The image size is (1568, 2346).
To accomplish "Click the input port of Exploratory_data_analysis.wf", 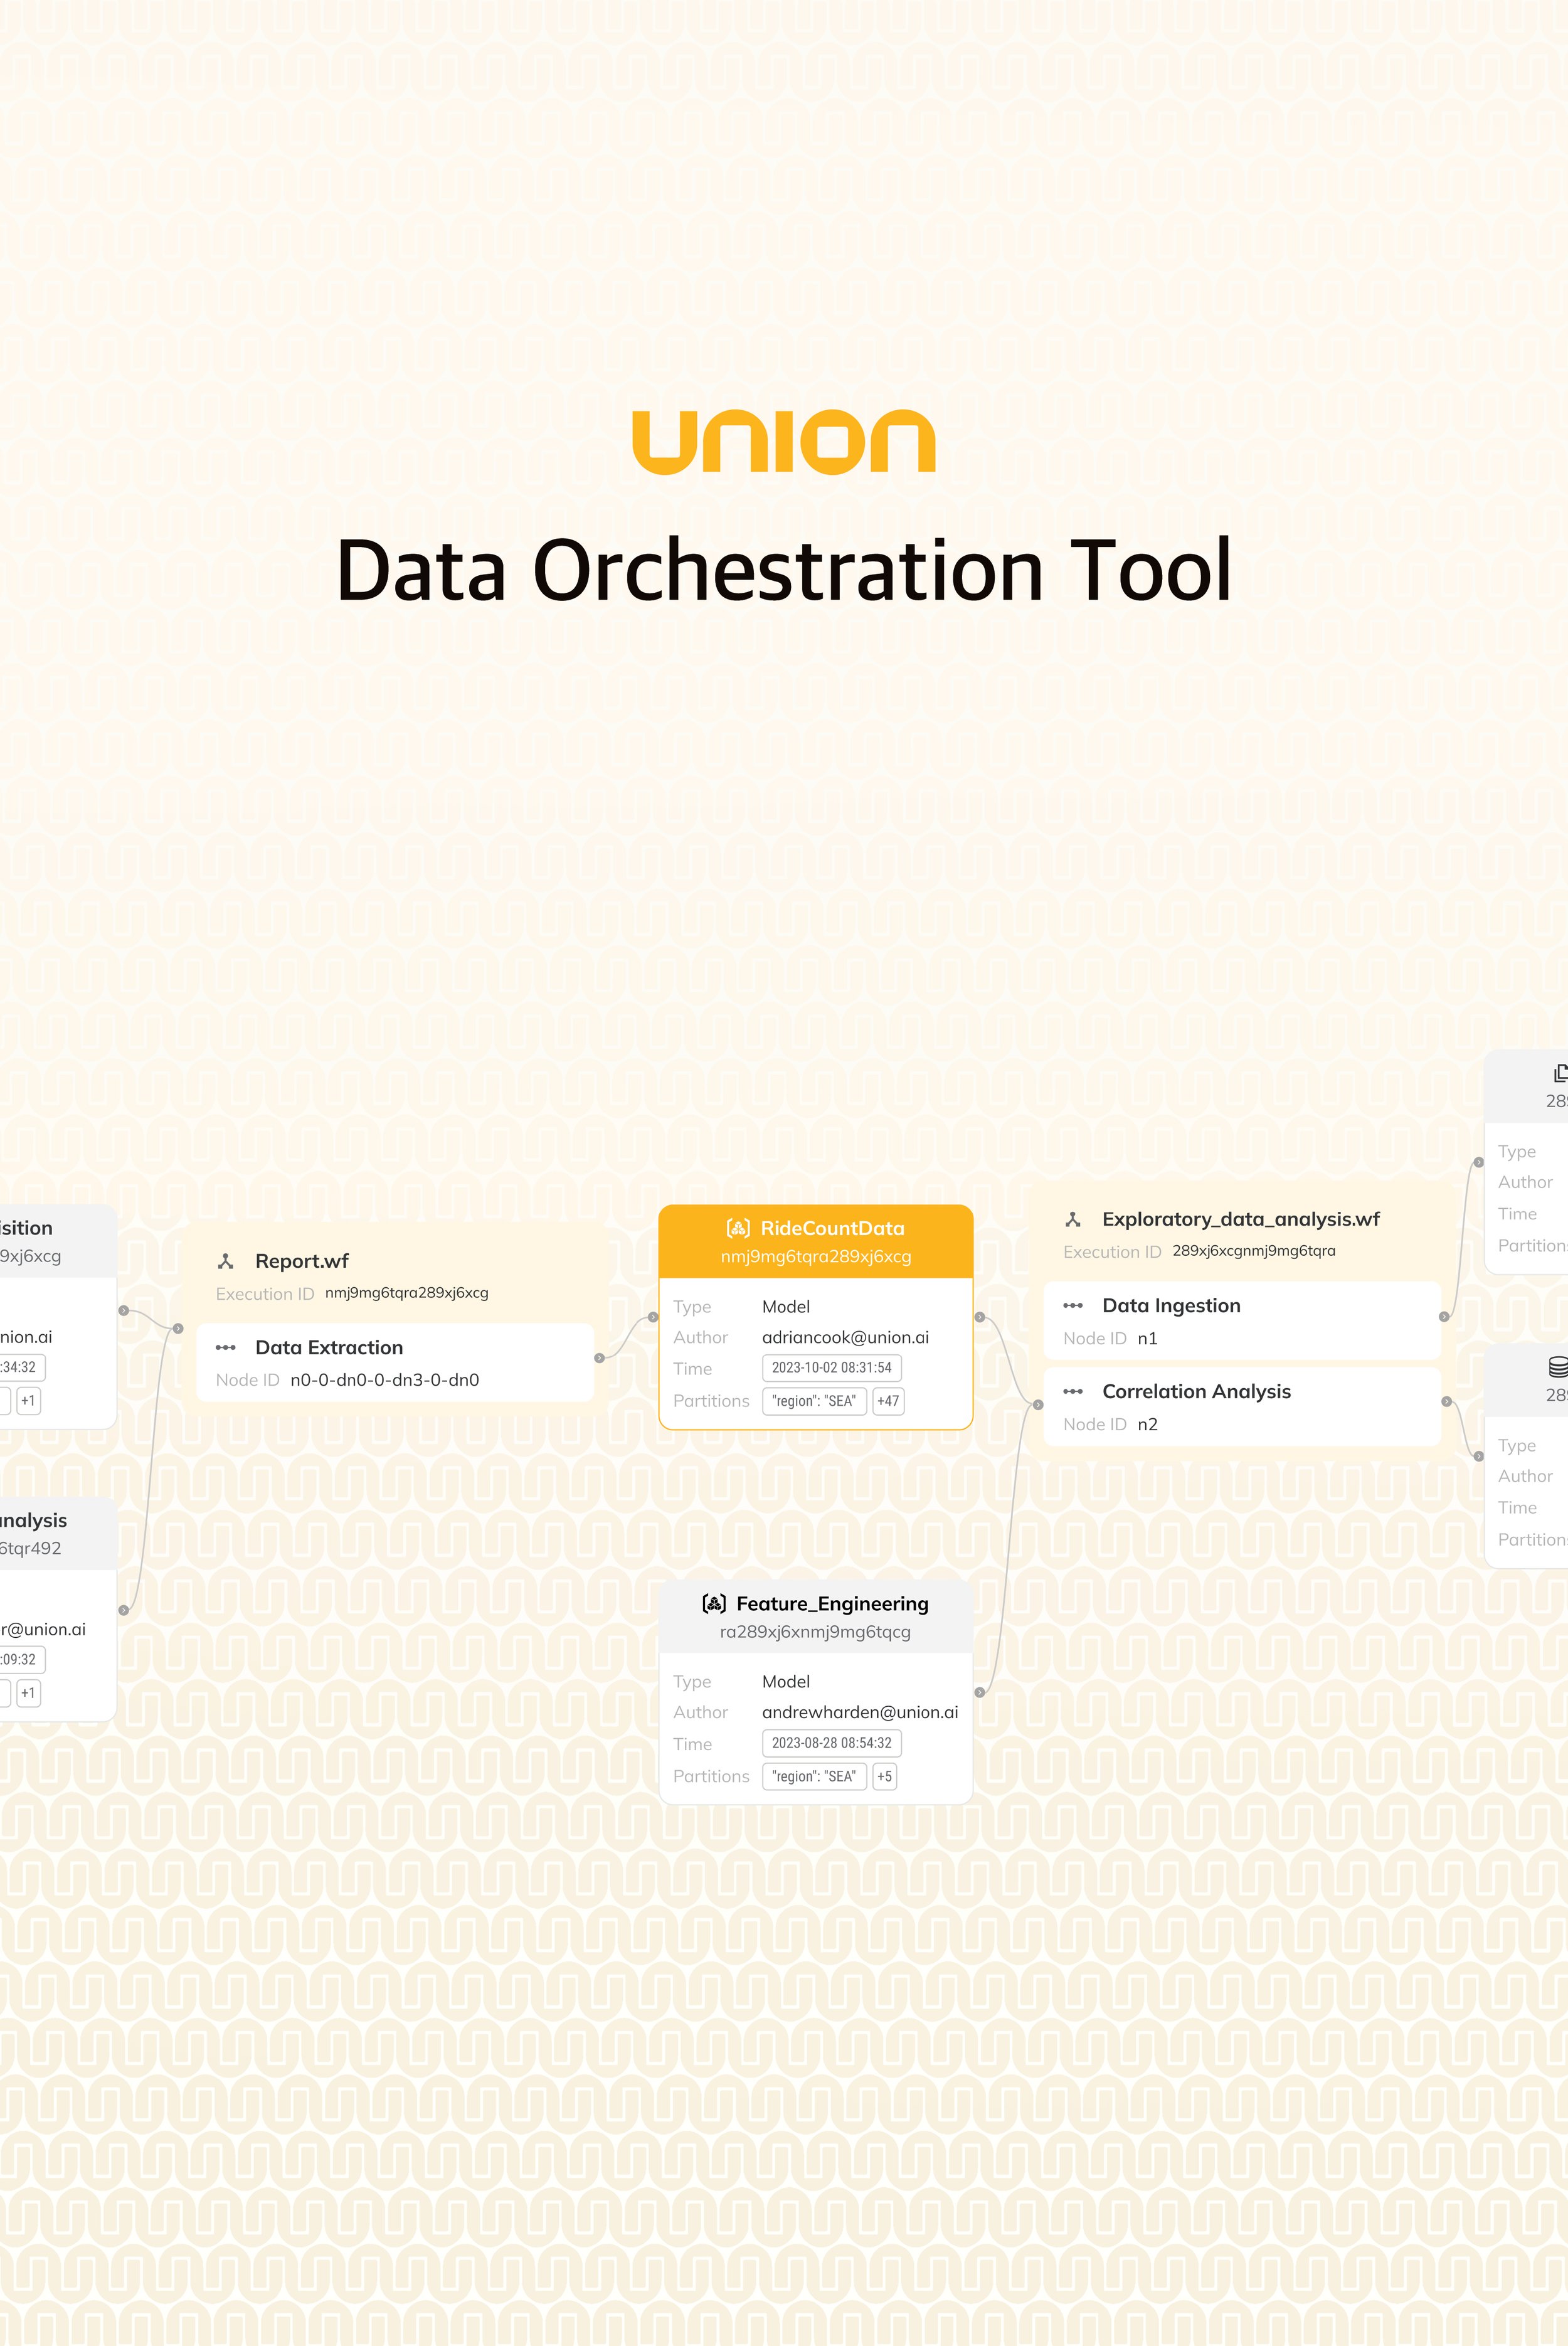I will click(x=1038, y=1404).
